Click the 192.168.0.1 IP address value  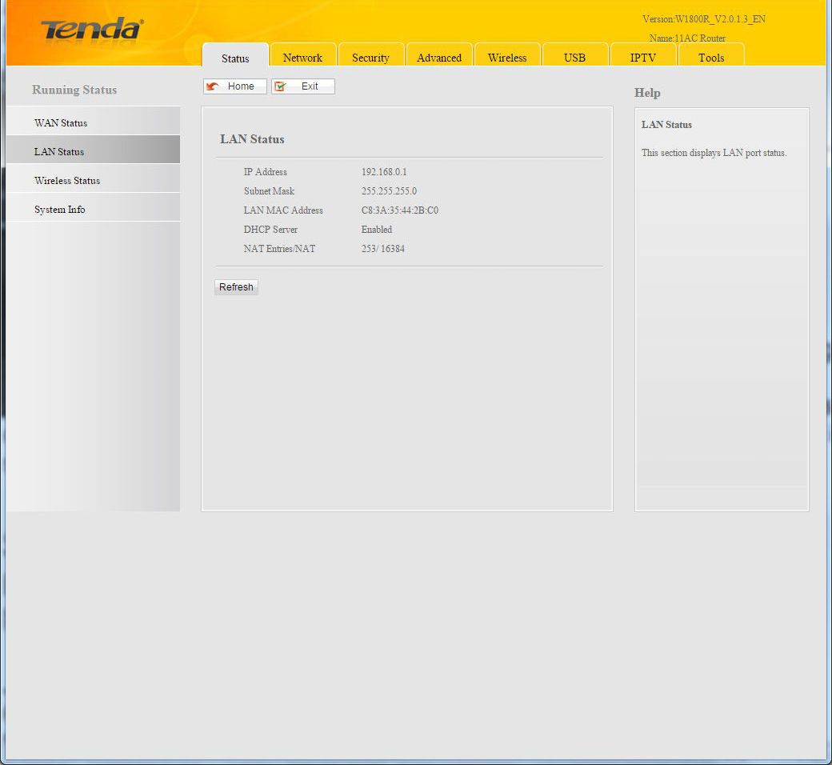(x=384, y=172)
